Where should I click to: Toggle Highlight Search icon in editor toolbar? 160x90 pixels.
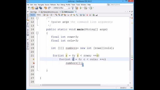point(65,15)
